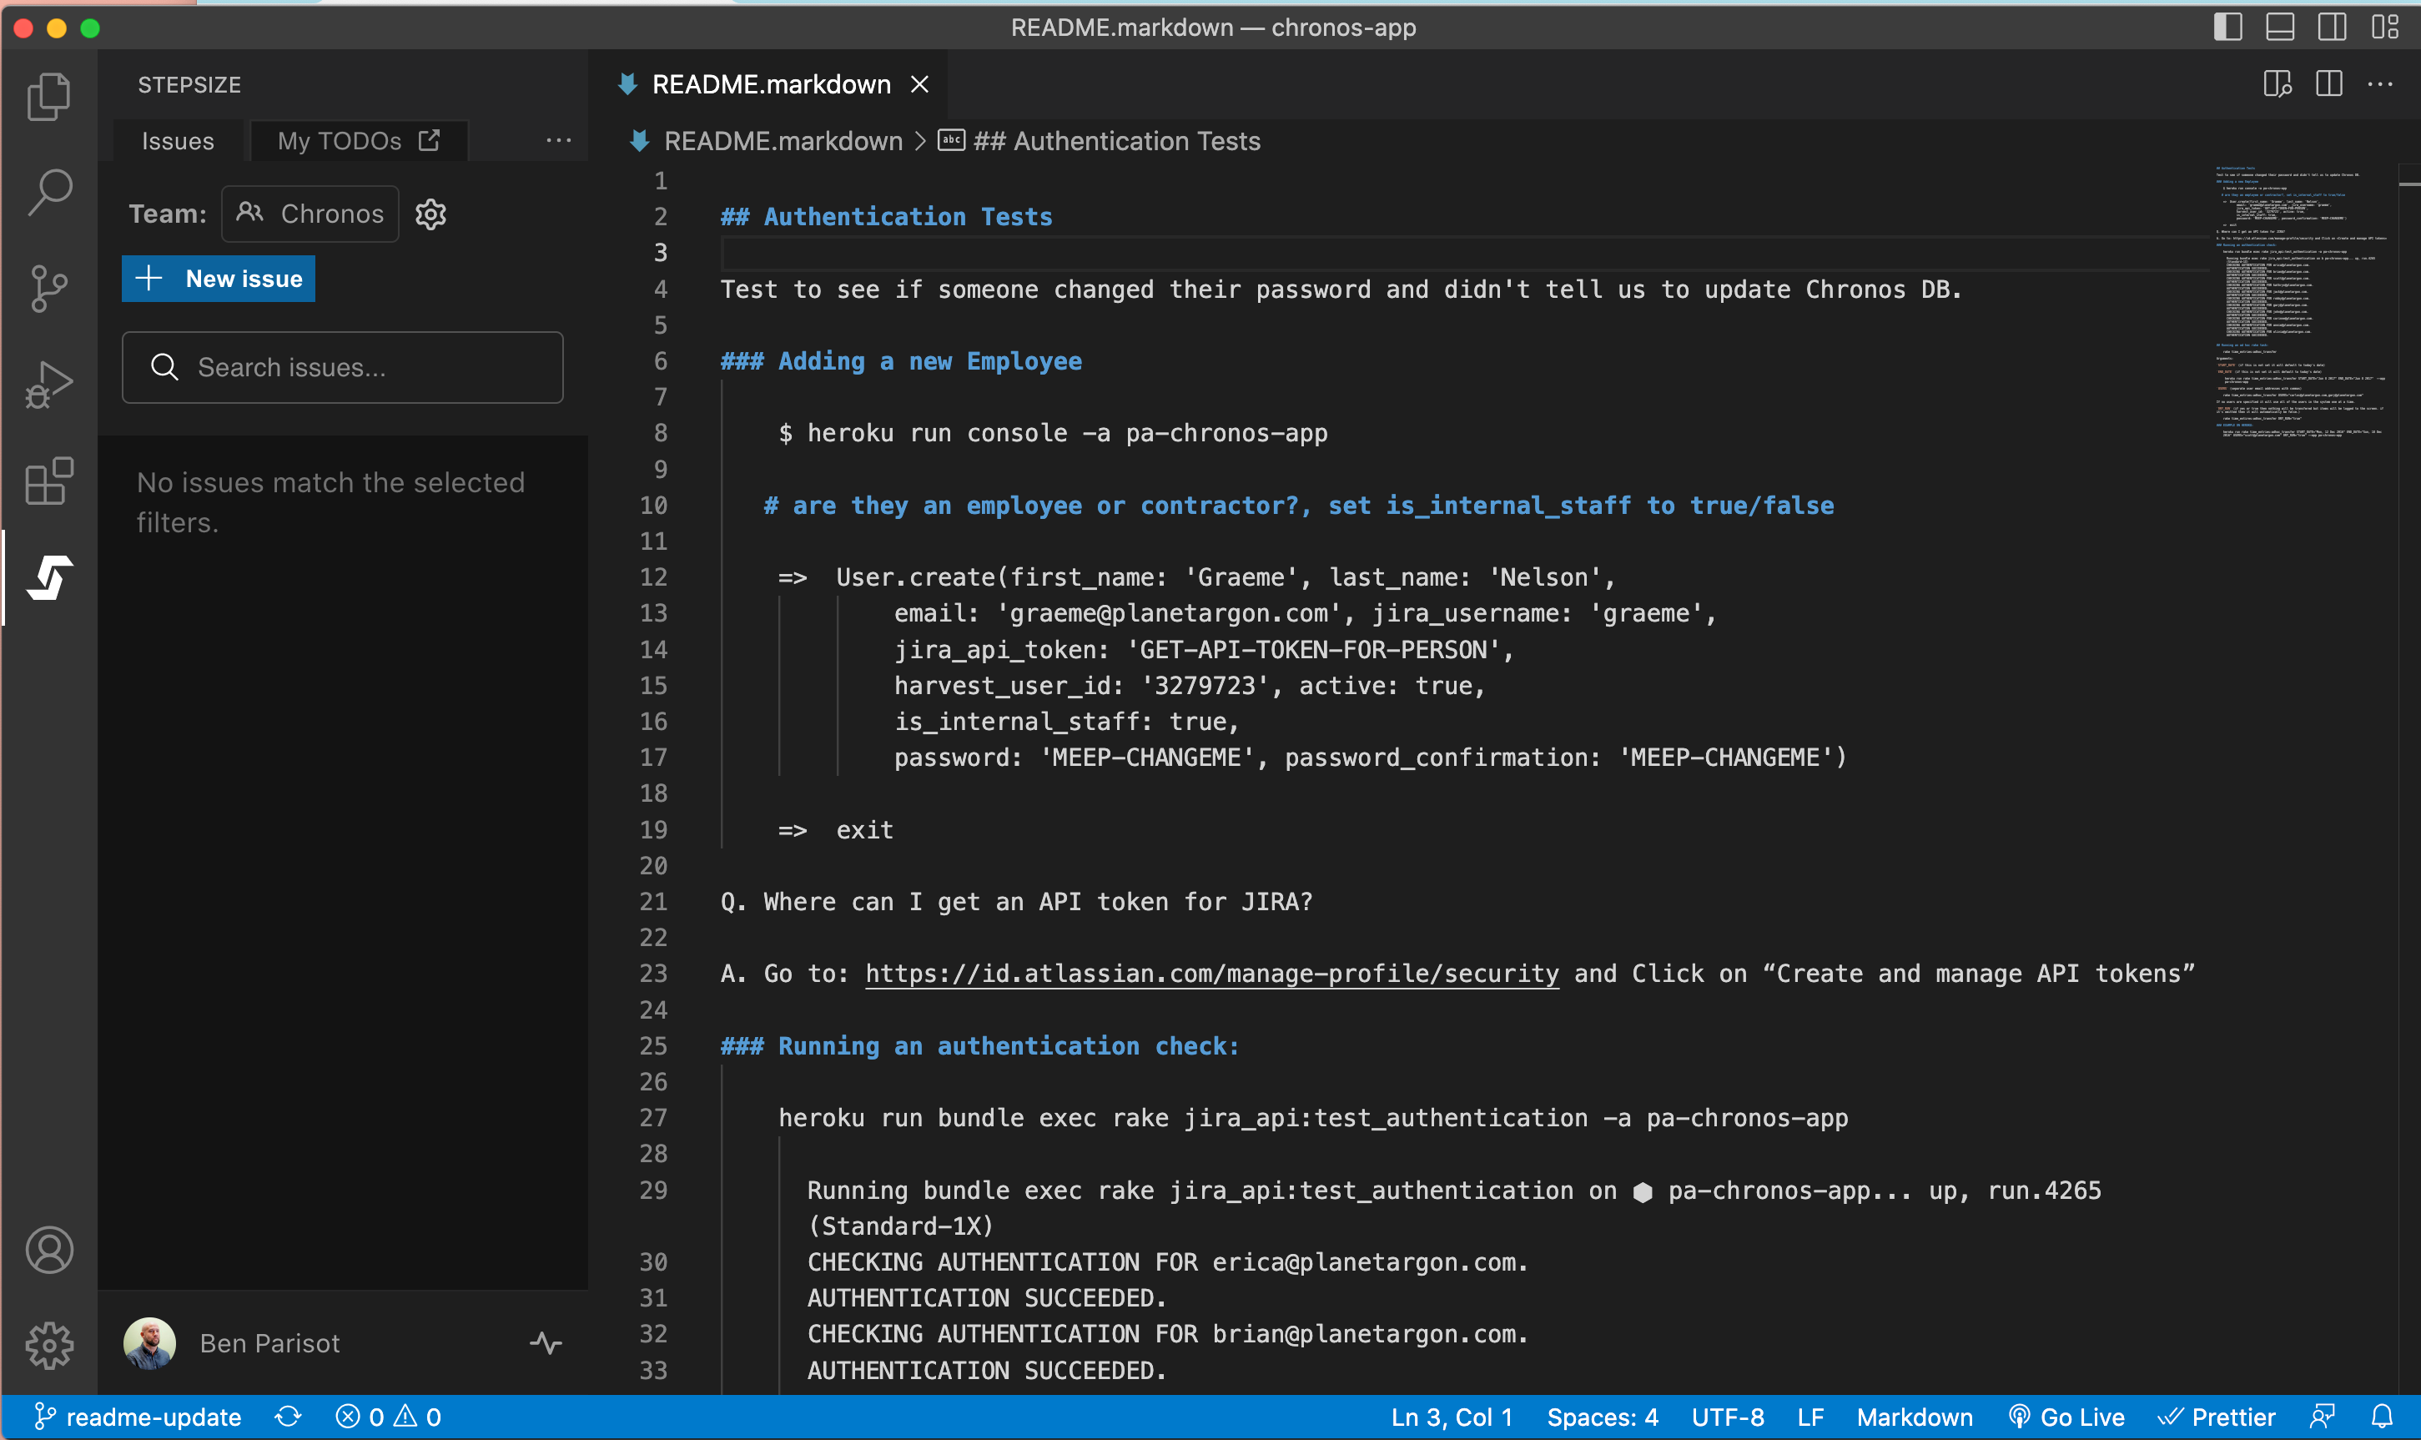Click the activity pulse icon beside Ben Parisot

(x=546, y=1343)
